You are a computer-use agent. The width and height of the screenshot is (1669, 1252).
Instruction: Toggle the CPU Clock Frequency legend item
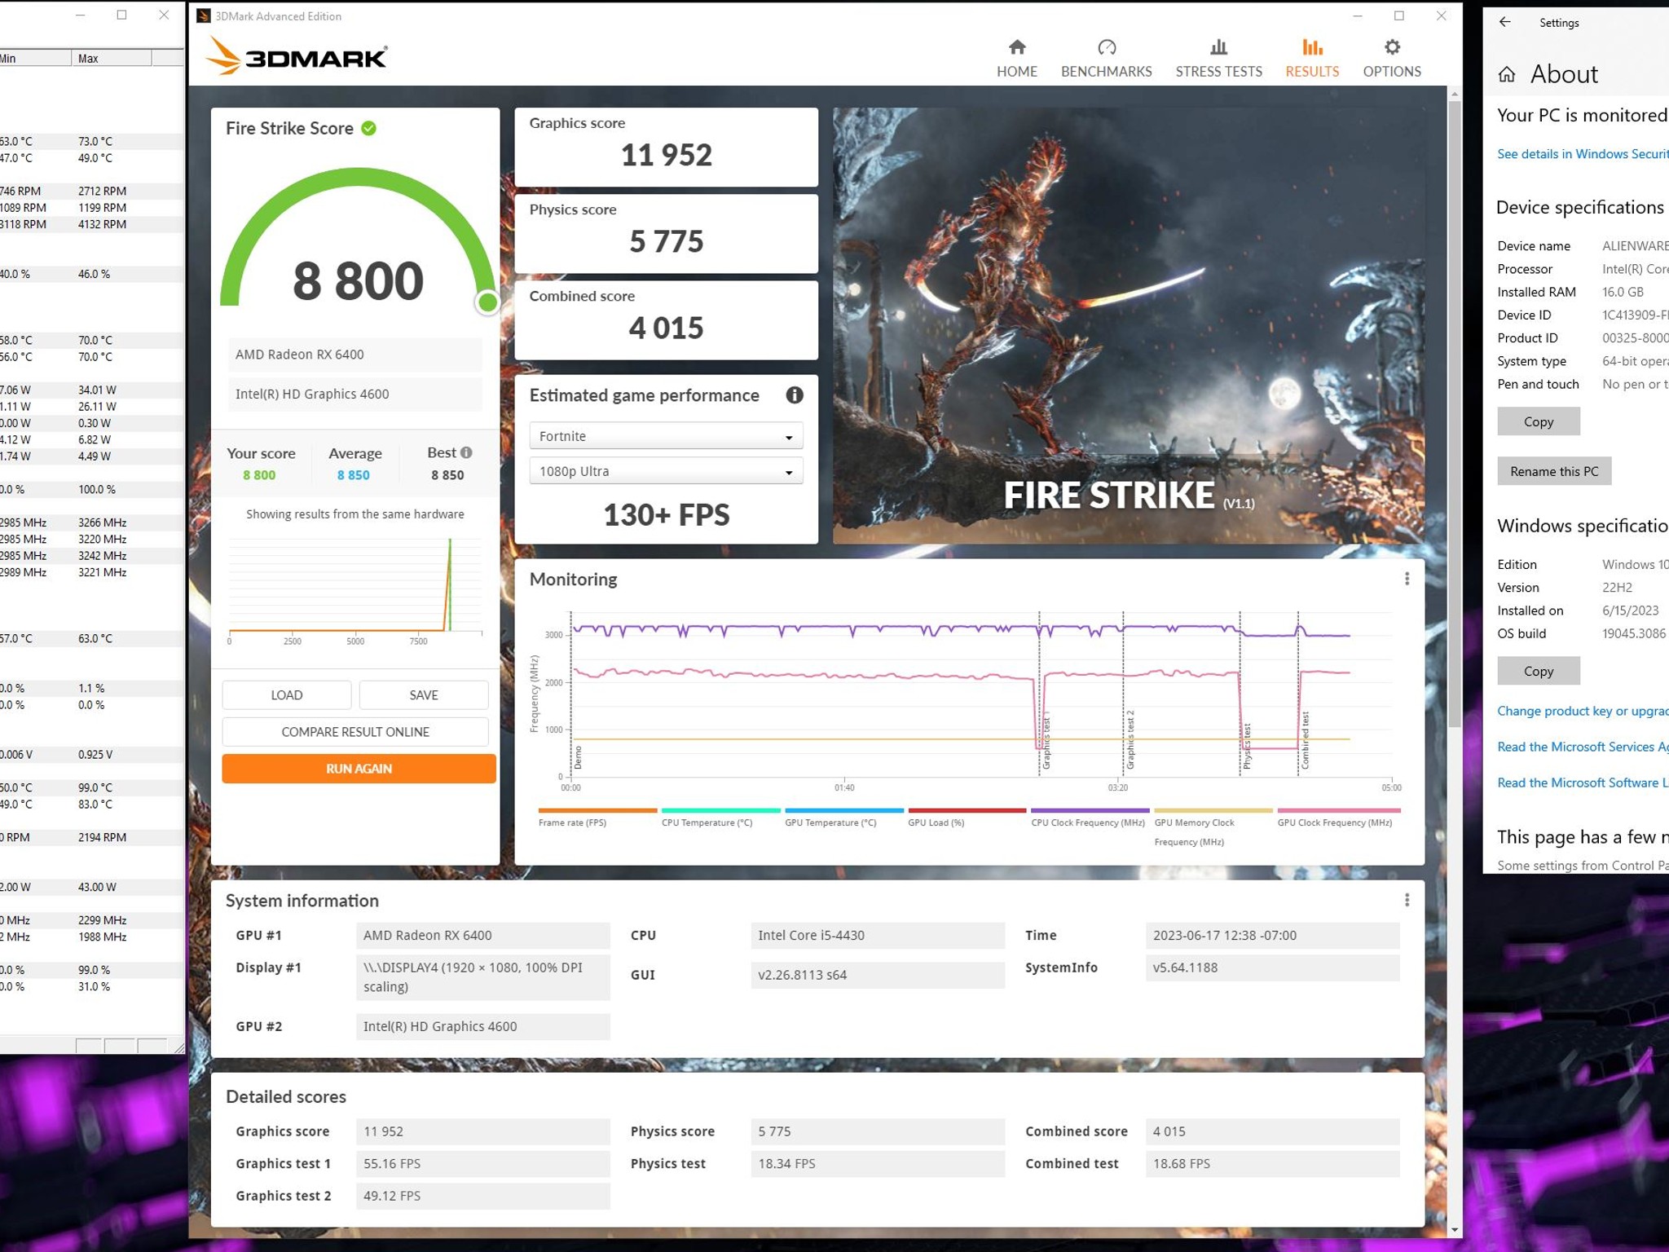click(1090, 817)
